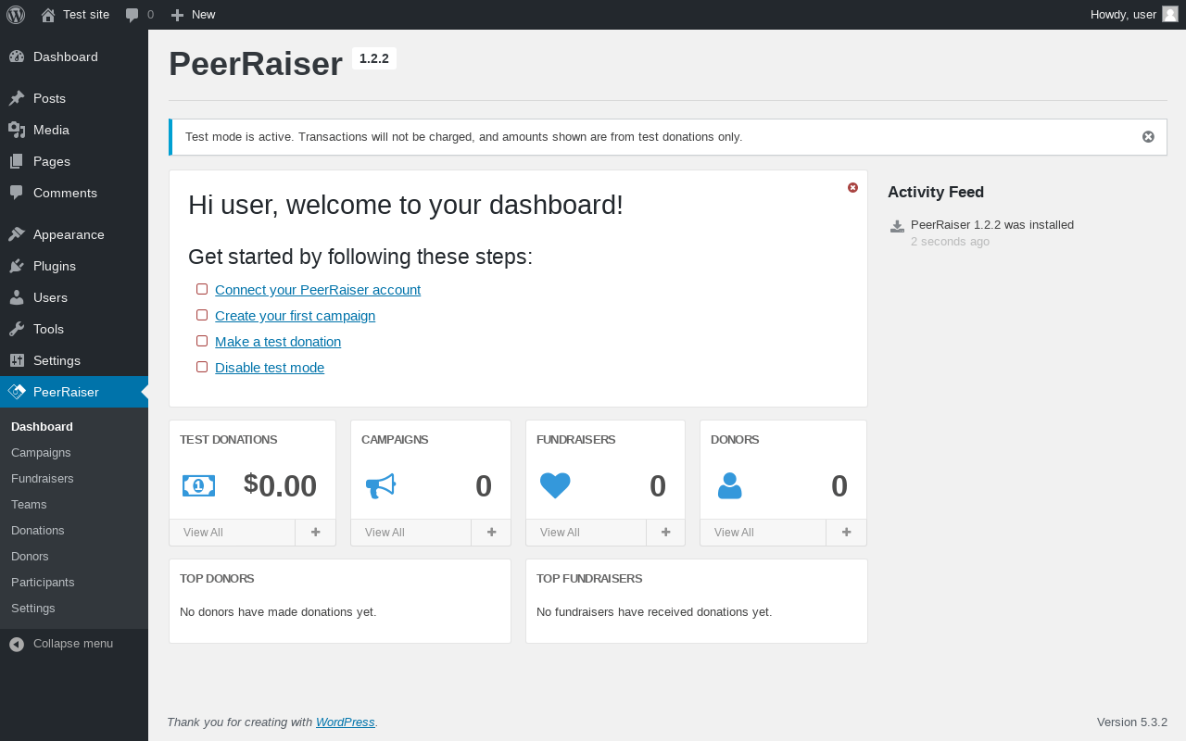Click the comments bubble icon in admin bar

tap(132, 15)
